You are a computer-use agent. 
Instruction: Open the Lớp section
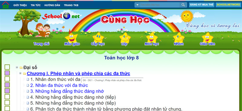pyautogui.click(x=124, y=44)
